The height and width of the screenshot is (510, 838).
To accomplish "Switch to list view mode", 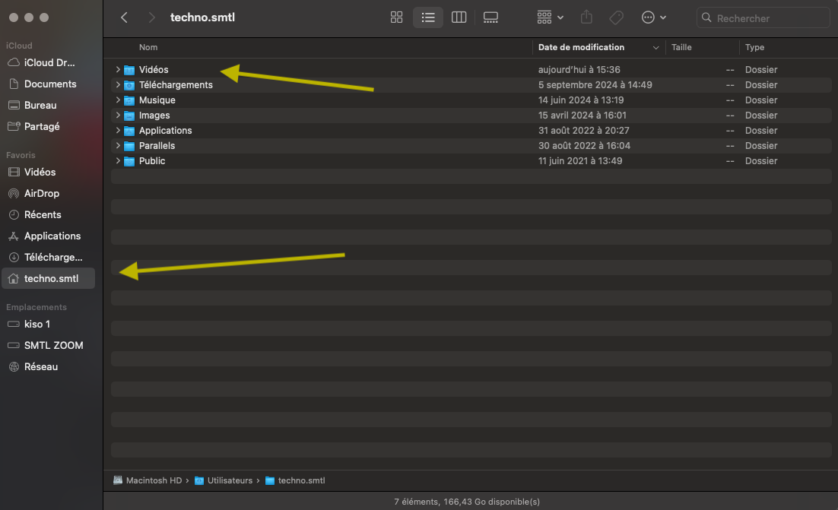I will pos(427,17).
